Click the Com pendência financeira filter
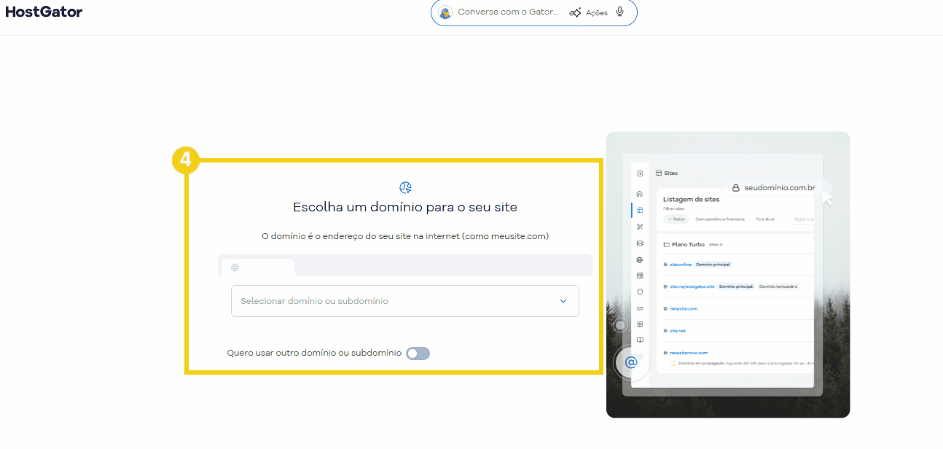Viewport: 943px width, 449px height. 720,219
